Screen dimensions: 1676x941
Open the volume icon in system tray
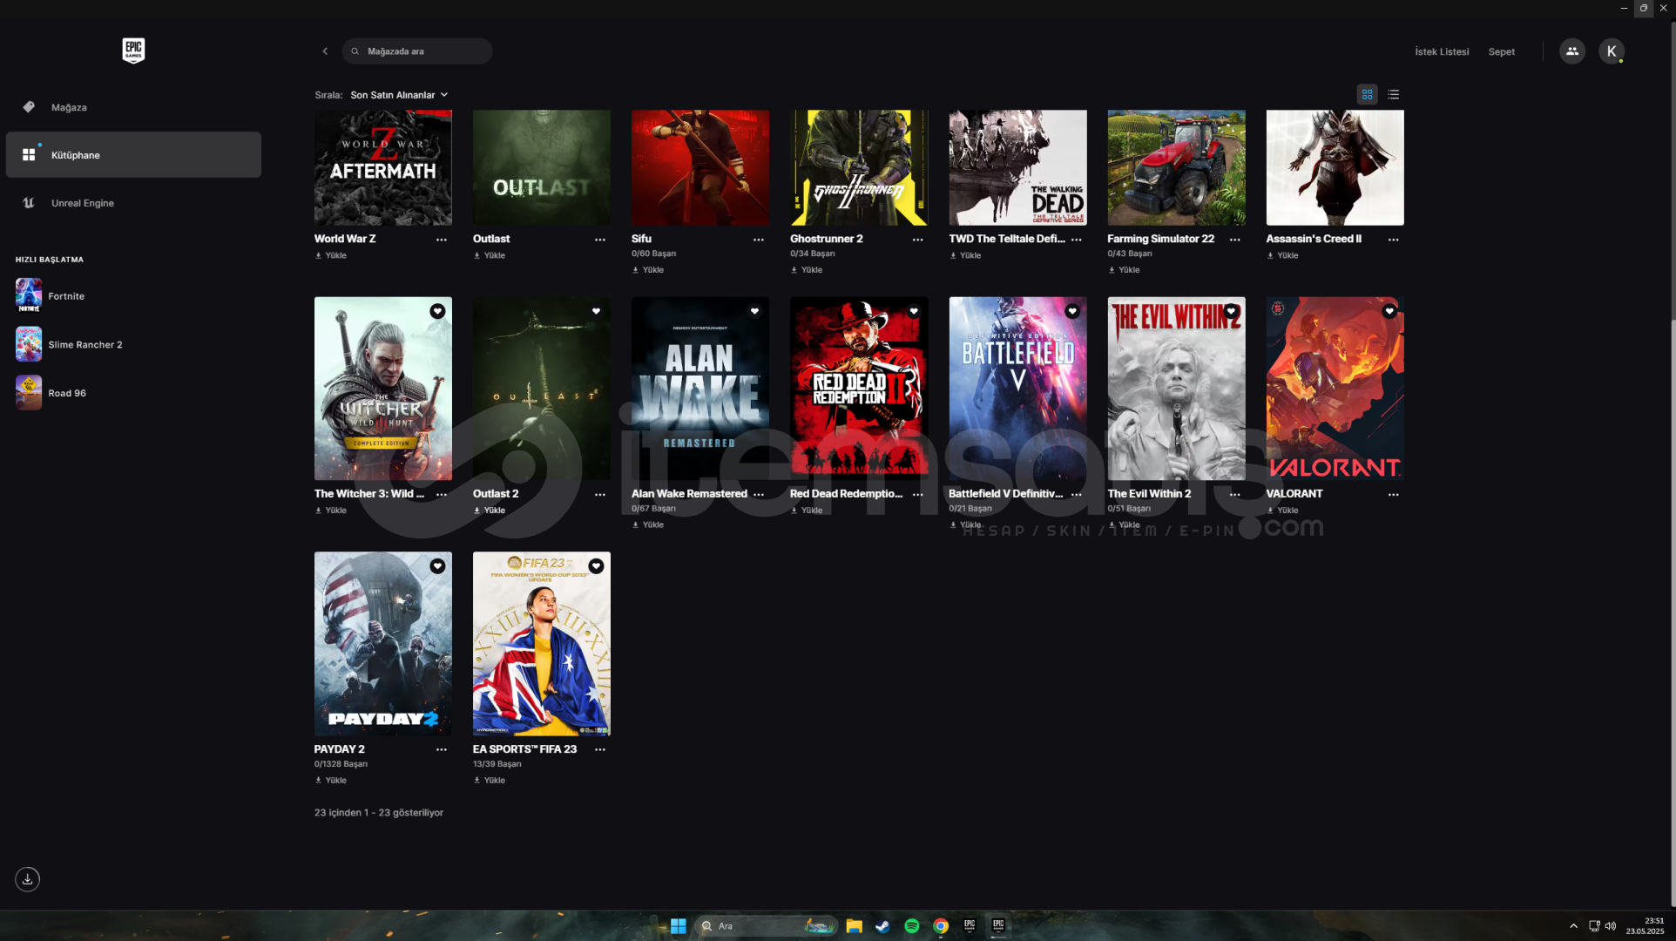click(x=1610, y=926)
